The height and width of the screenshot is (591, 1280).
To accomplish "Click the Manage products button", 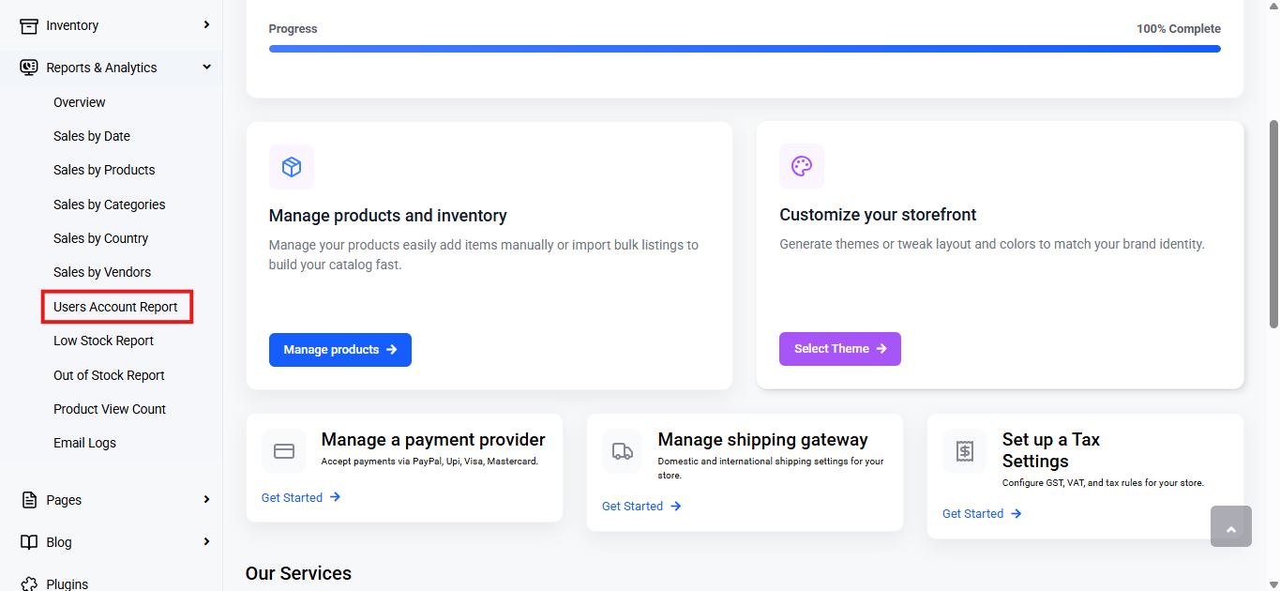I will 340,350.
